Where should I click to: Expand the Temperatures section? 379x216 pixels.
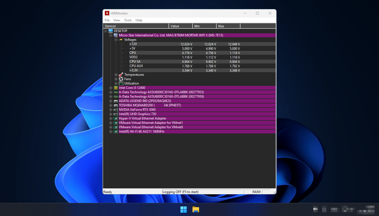[x=116, y=75]
